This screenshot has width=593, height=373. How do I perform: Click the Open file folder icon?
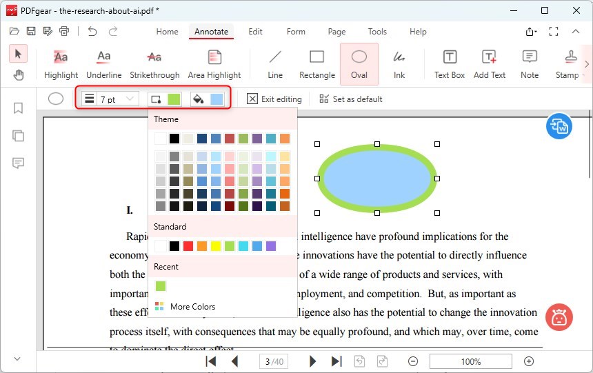(x=14, y=32)
